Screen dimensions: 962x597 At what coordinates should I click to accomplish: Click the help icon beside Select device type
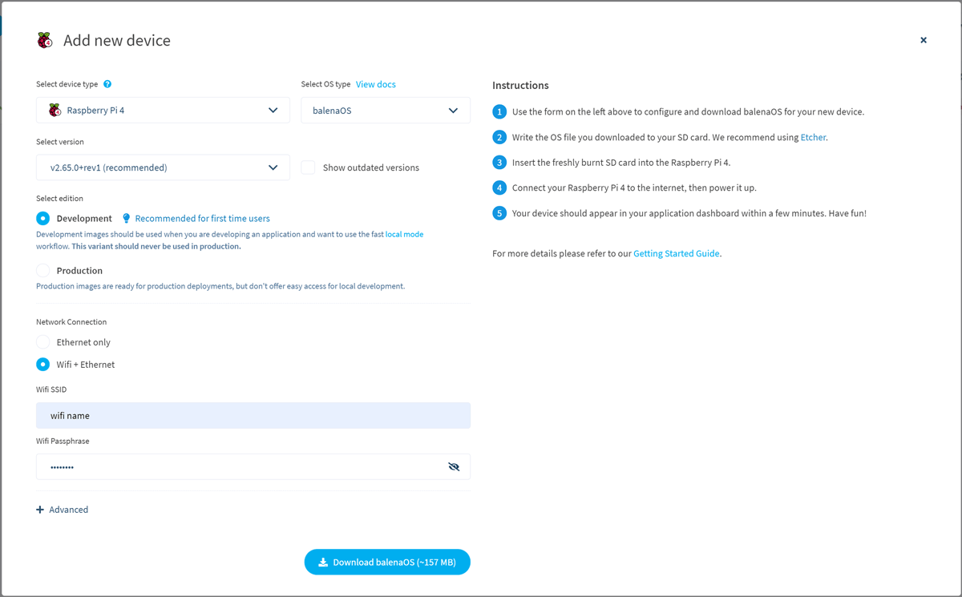(x=107, y=83)
